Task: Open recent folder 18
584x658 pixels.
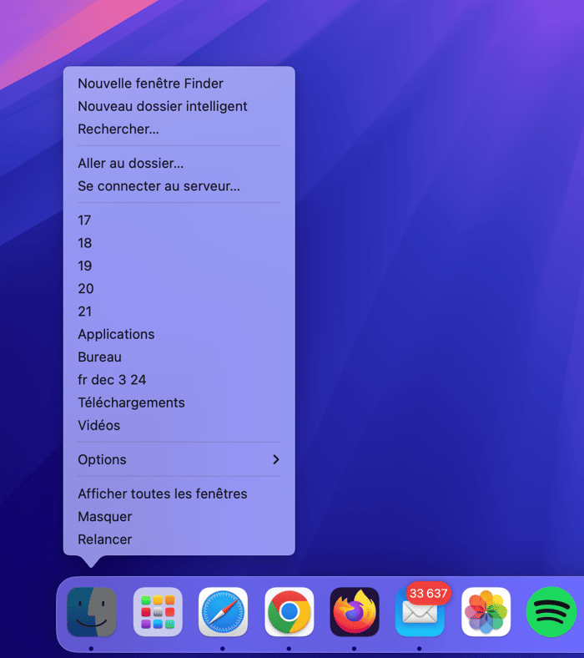Action: point(179,243)
